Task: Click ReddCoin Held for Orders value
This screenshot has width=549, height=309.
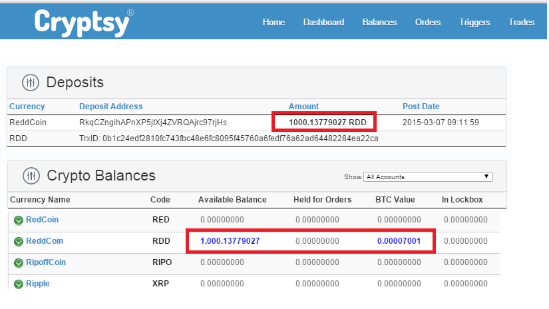Action: [317, 241]
